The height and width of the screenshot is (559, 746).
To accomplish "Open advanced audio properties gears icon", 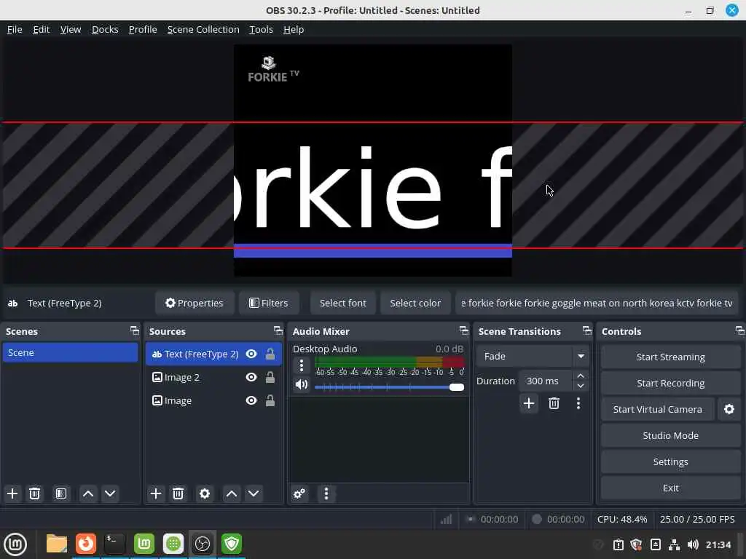I will [x=299, y=493].
